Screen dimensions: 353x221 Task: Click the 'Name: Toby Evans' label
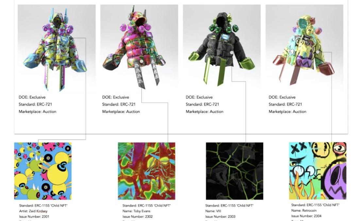(x=136, y=211)
